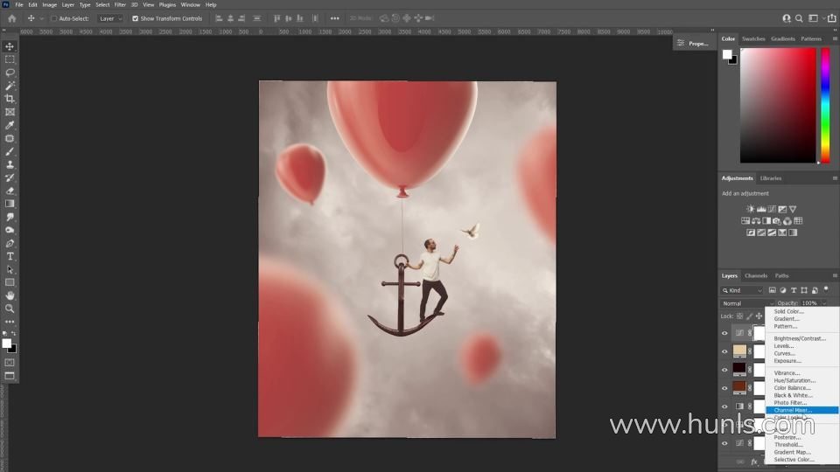Select the Hand tool
Viewport: 840px width, 472px height.
click(10, 295)
